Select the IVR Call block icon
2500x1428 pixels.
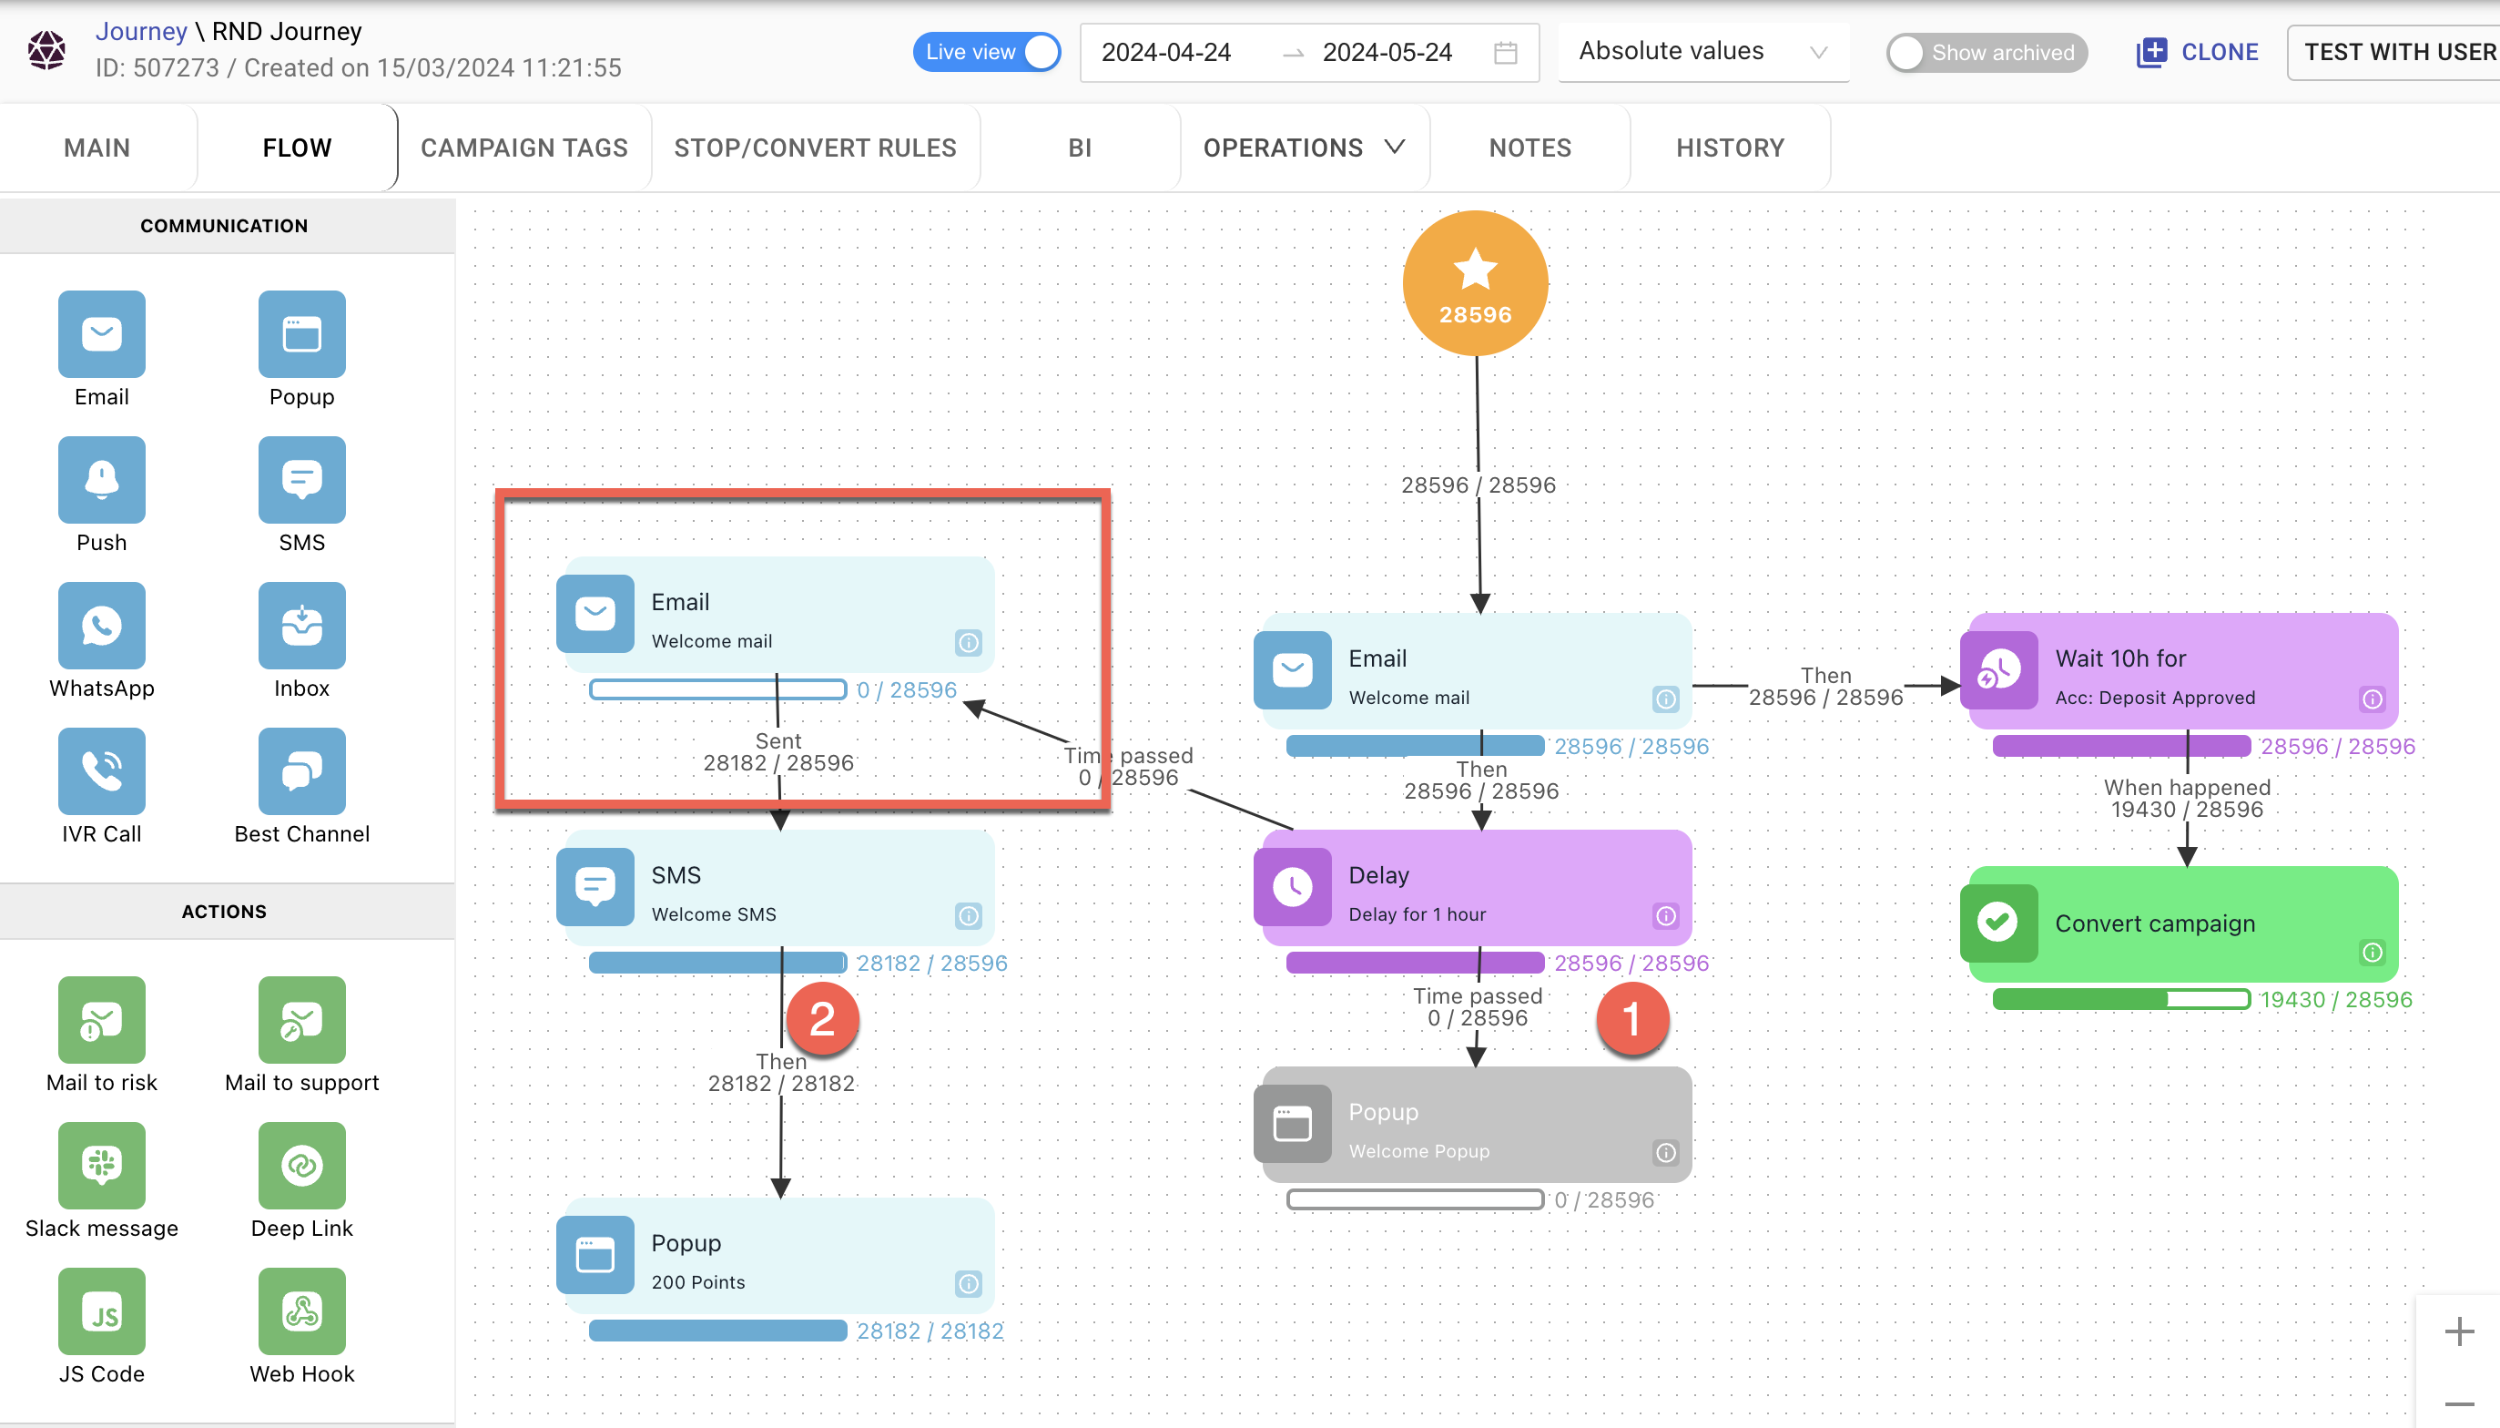click(x=101, y=770)
